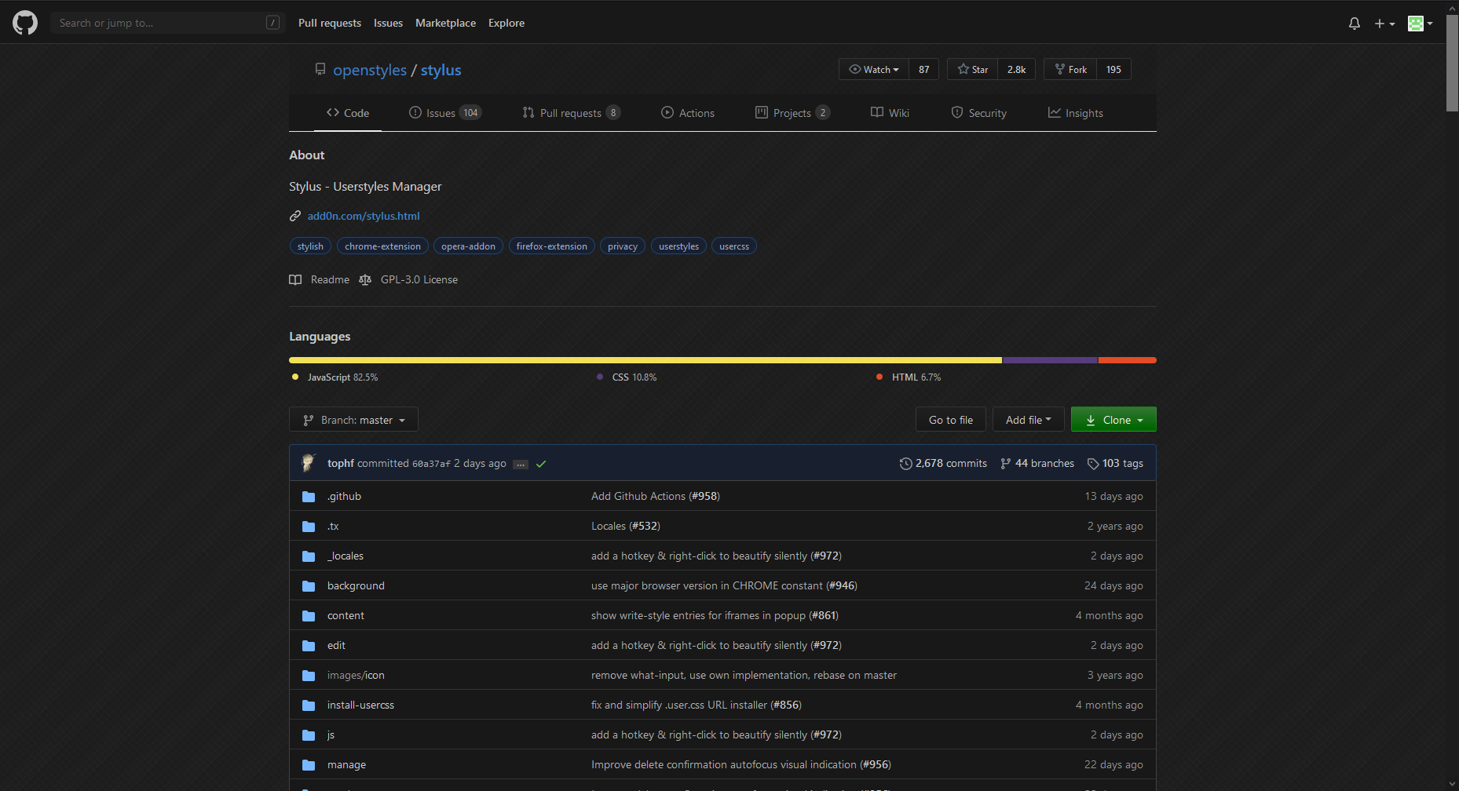View the 87 watchers count
The image size is (1459, 791).
coord(924,69)
